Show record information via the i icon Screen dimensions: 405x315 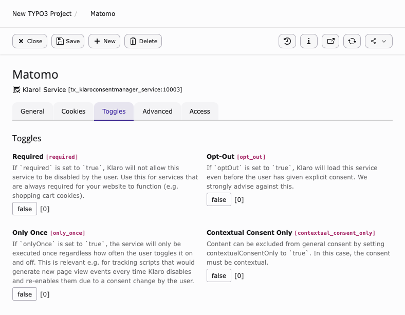pos(309,41)
